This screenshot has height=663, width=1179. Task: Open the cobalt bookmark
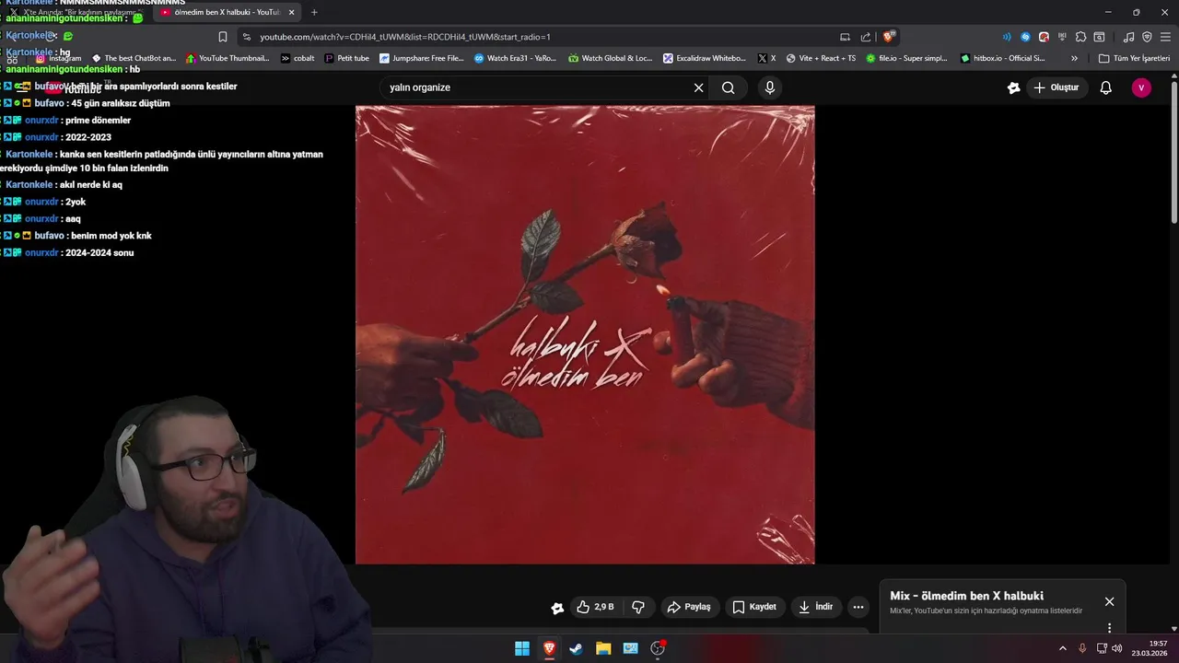(x=298, y=58)
